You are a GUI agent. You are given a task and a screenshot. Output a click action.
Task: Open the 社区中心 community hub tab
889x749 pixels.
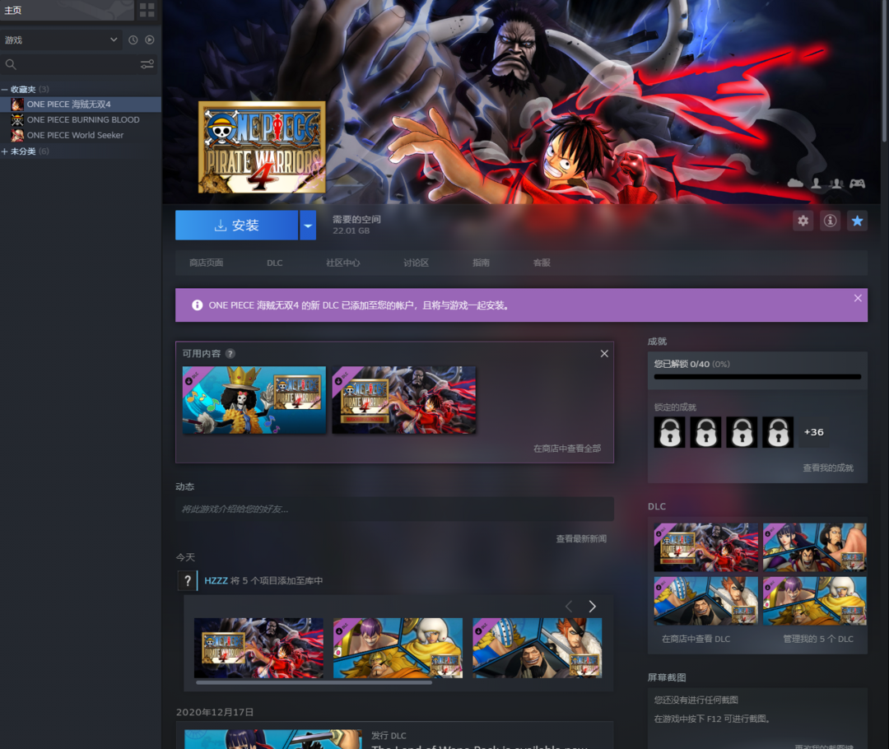pos(342,263)
